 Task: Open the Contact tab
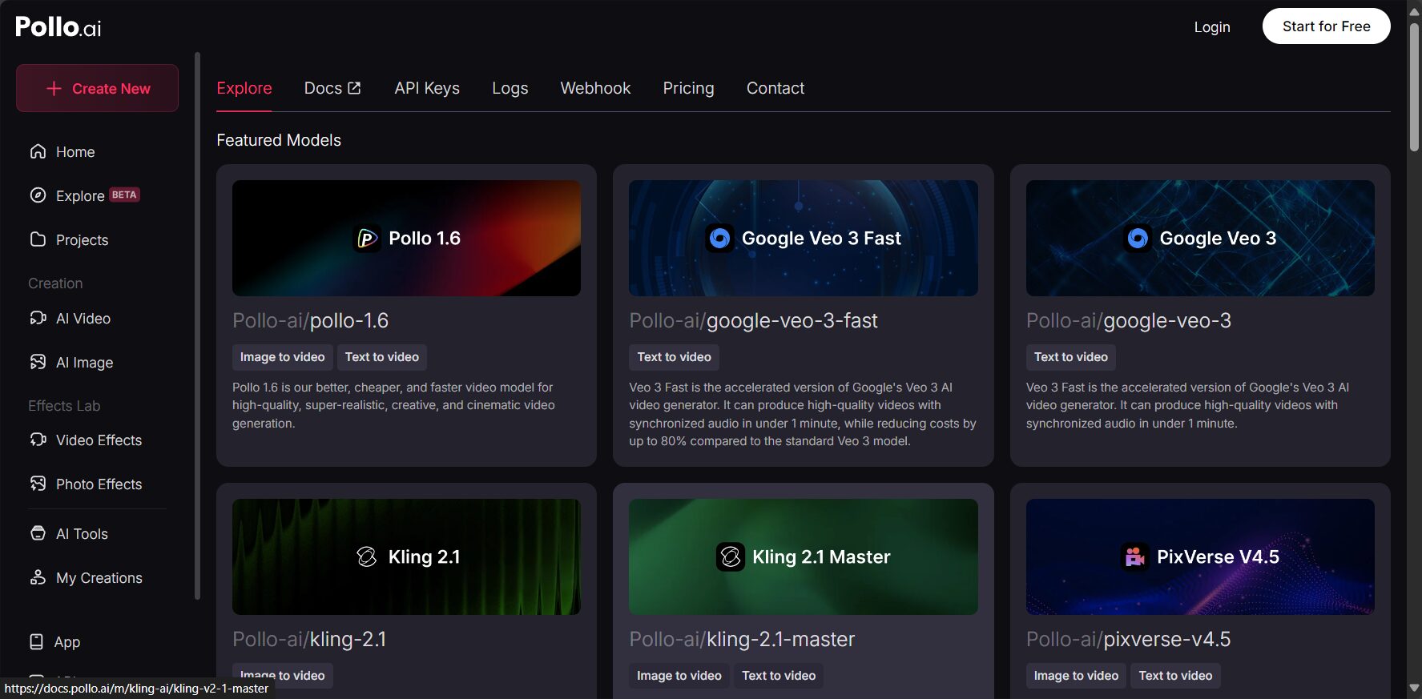[775, 88]
